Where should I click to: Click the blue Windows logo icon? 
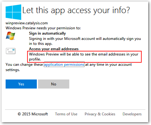[x=13, y=12]
